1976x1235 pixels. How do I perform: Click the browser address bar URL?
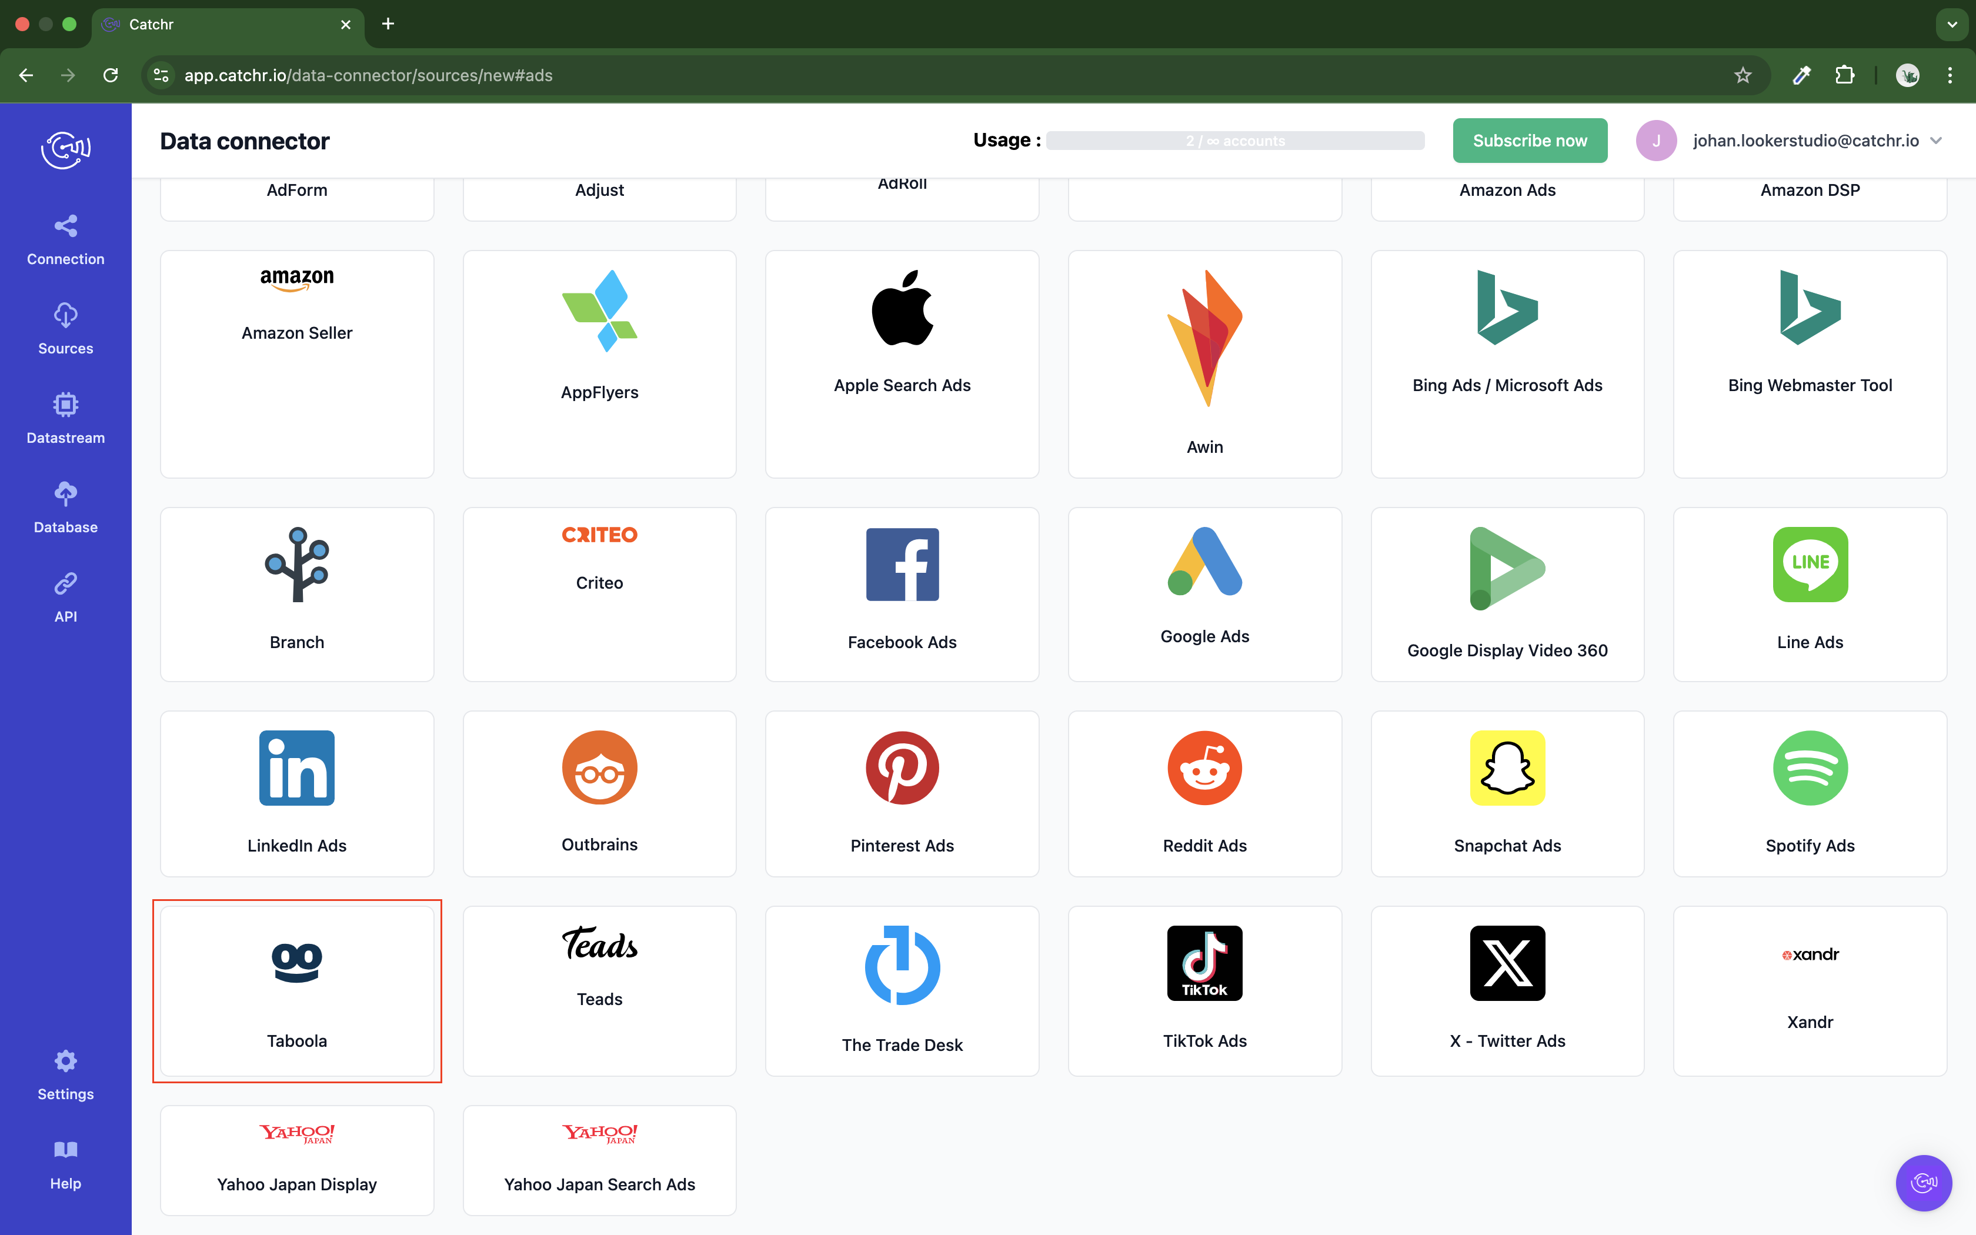pyautogui.click(x=368, y=75)
